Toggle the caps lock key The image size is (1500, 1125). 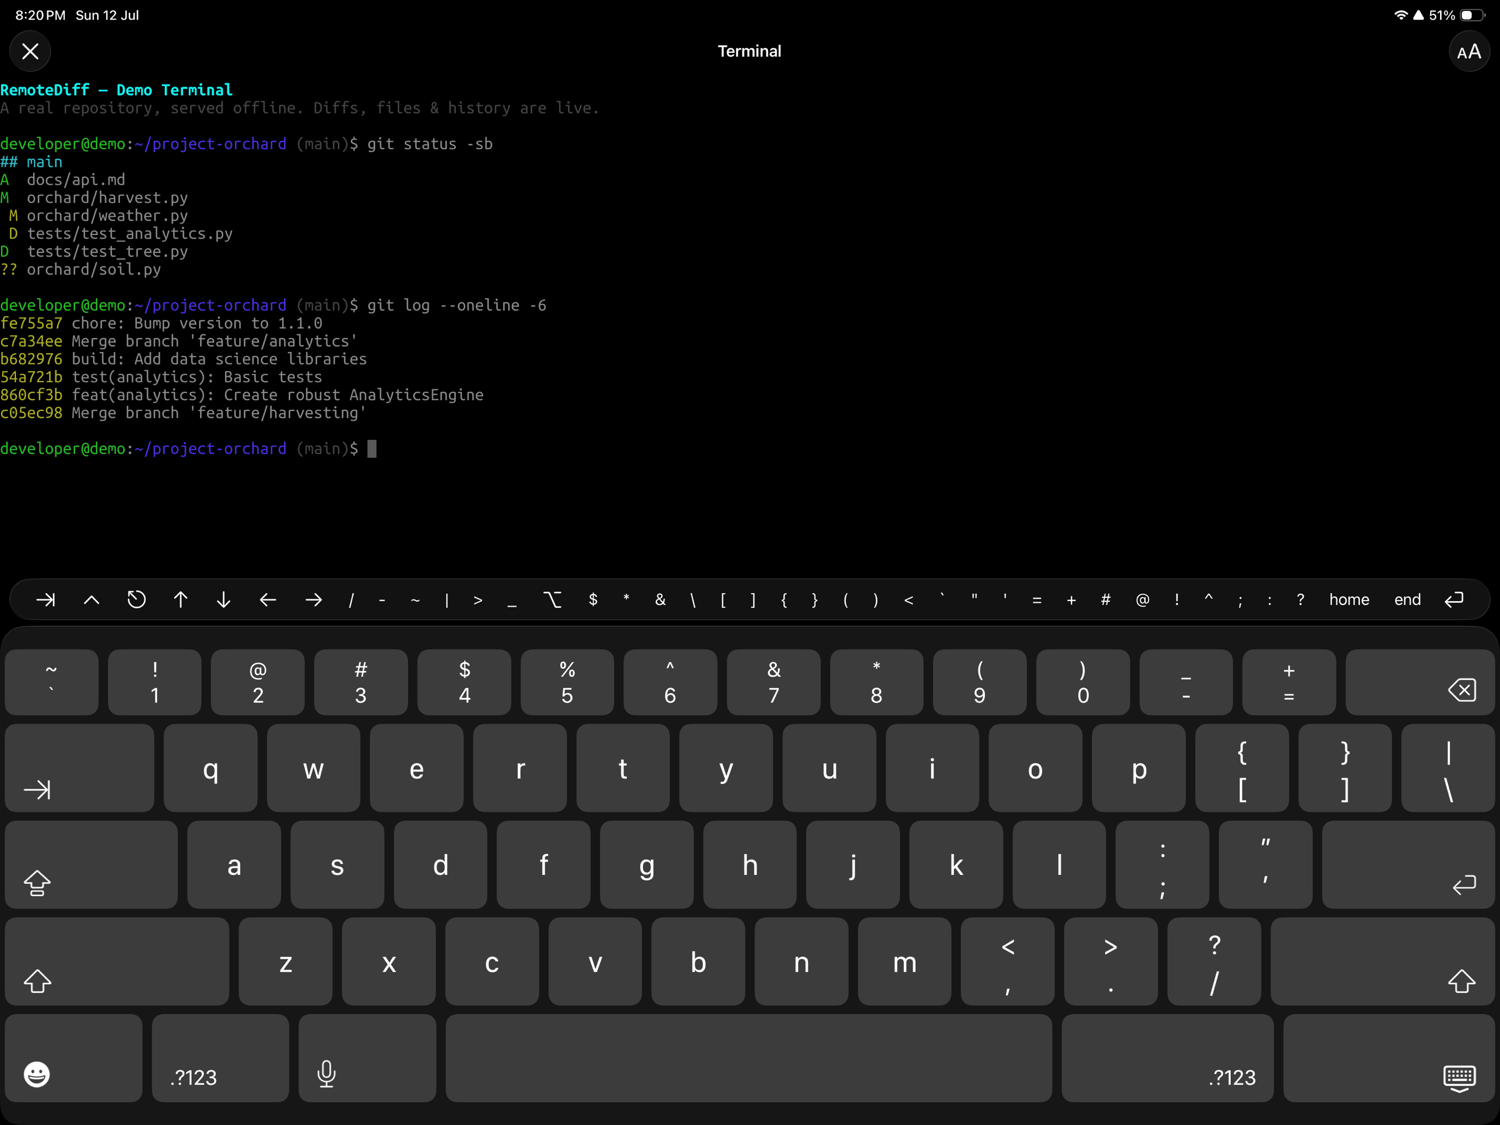click(x=92, y=864)
